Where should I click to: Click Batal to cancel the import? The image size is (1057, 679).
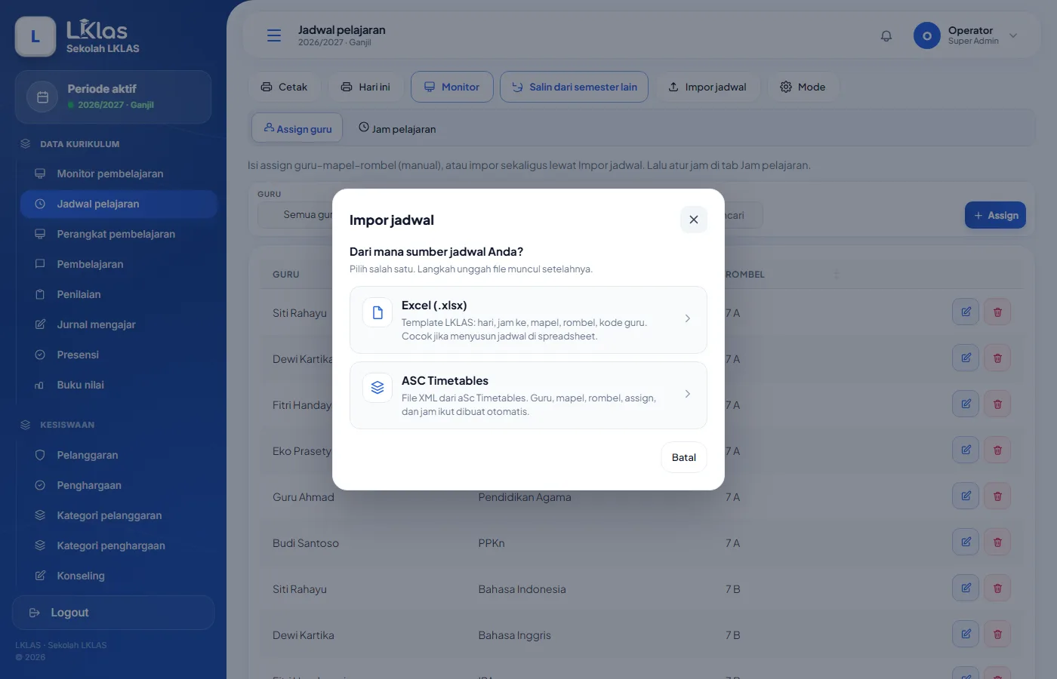pyautogui.click(x=684, y=457)
